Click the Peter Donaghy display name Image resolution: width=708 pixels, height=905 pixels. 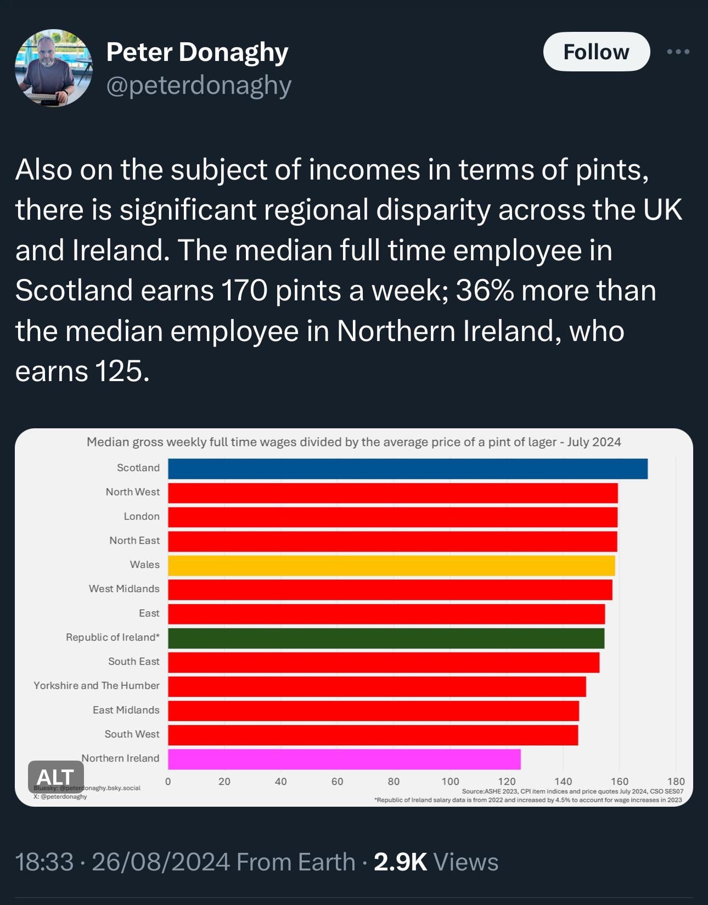point(197,52)
